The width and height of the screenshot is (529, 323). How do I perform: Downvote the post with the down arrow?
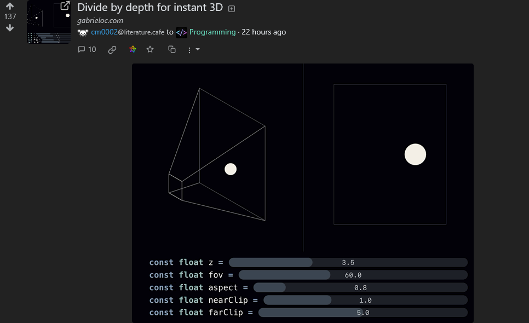(x=10, y=28)
